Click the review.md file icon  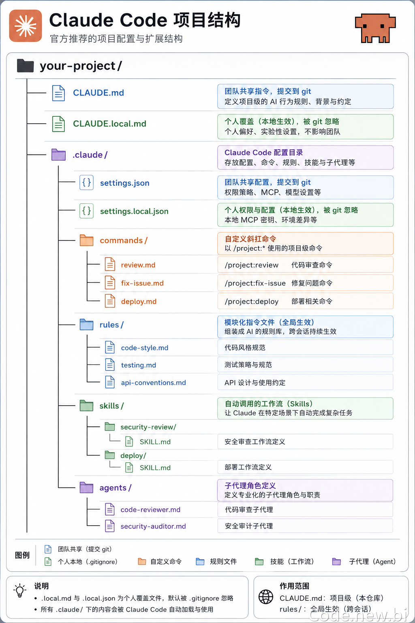110,264
